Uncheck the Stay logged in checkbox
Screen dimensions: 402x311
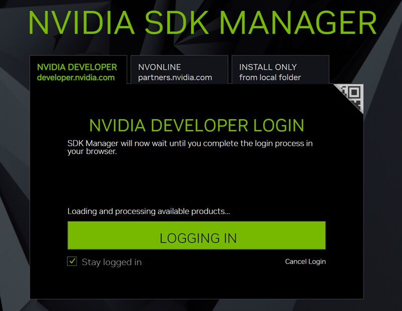tap(72, 261)
